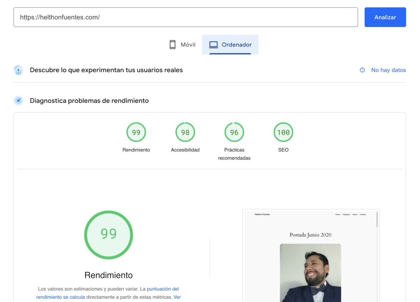Click the URL input field
Image resolution: width=420 pixels, height=302 pixels.
click(185, 17)
